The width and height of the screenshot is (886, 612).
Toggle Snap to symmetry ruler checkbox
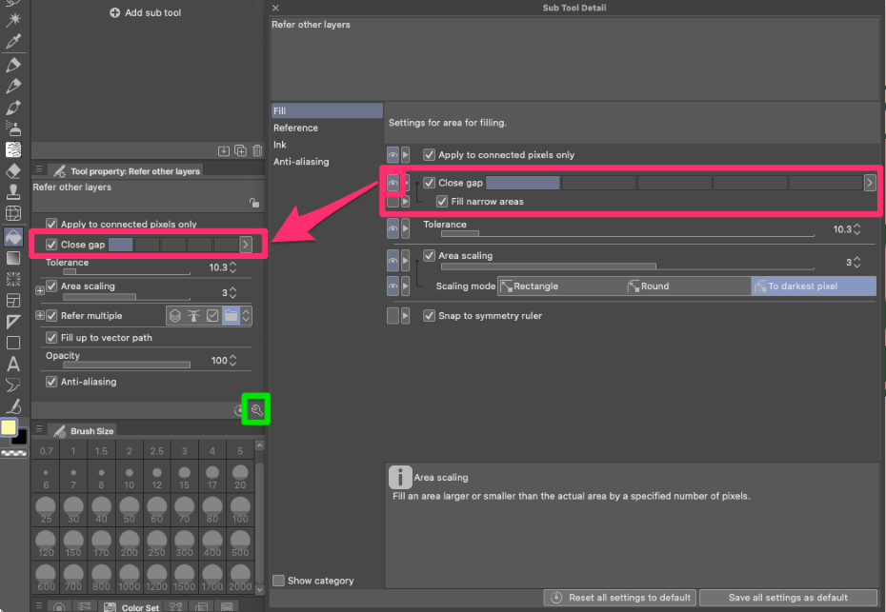click(x=430, y=316)
